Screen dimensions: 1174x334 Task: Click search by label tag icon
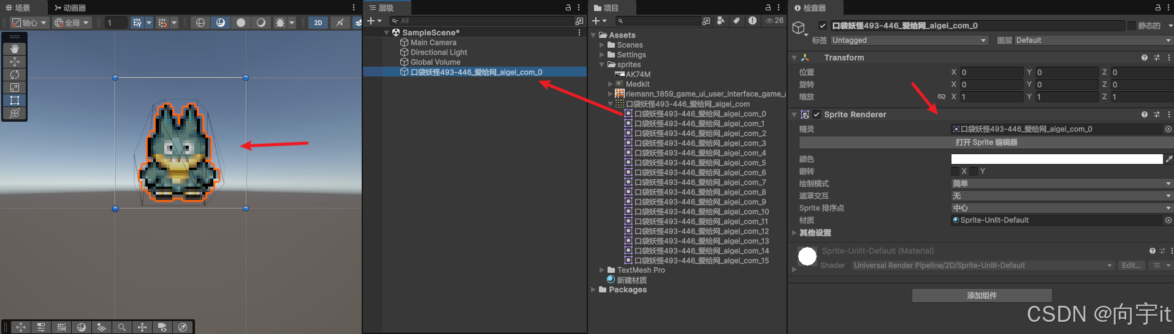pos(736,21)
